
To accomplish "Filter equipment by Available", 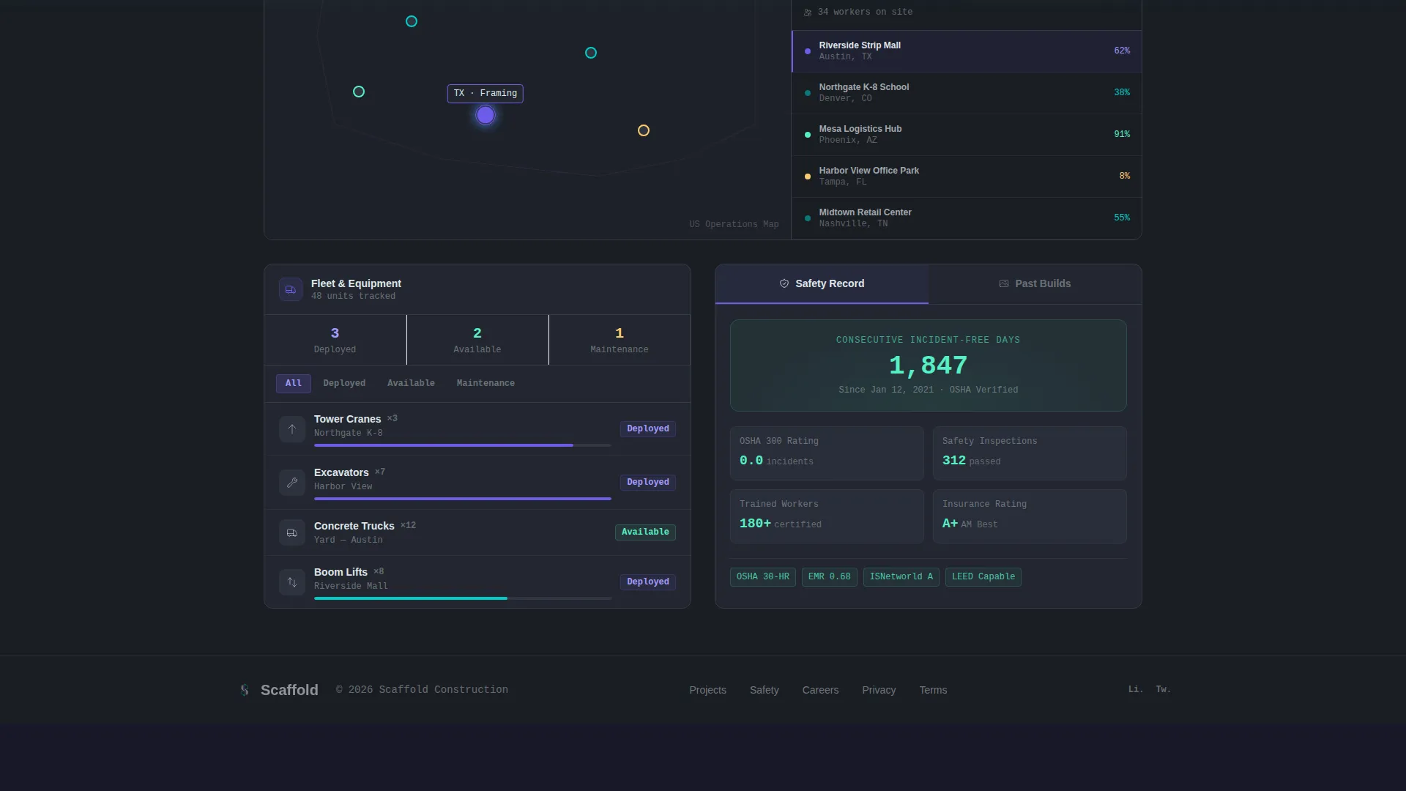I will click(411, 383).
